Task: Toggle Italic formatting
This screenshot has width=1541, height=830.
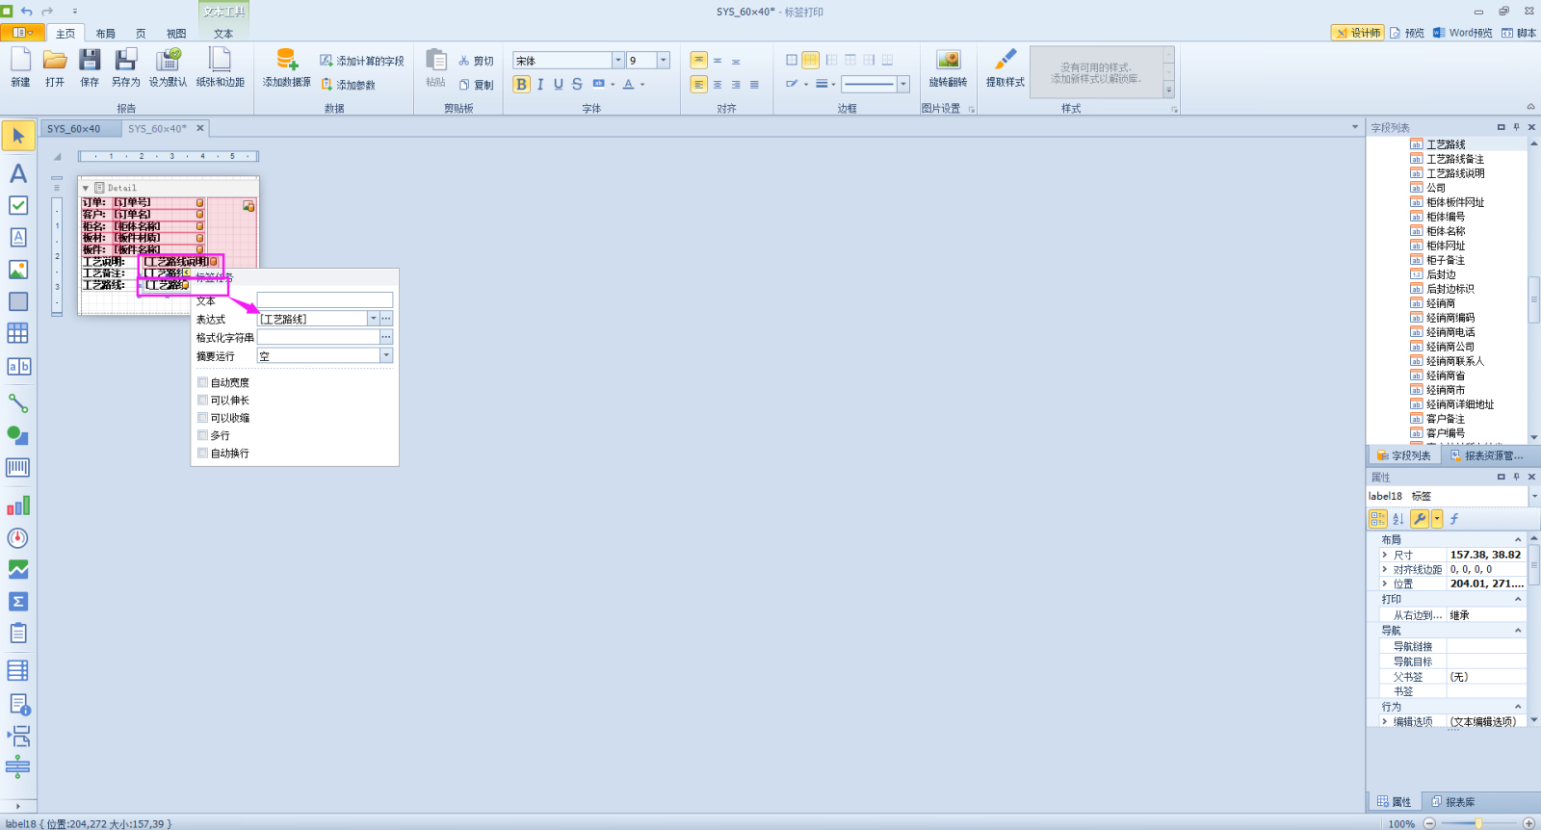Action: [x=540, y=85]
